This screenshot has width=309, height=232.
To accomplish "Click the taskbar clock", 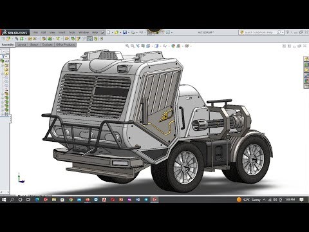I will coord(290,200).
